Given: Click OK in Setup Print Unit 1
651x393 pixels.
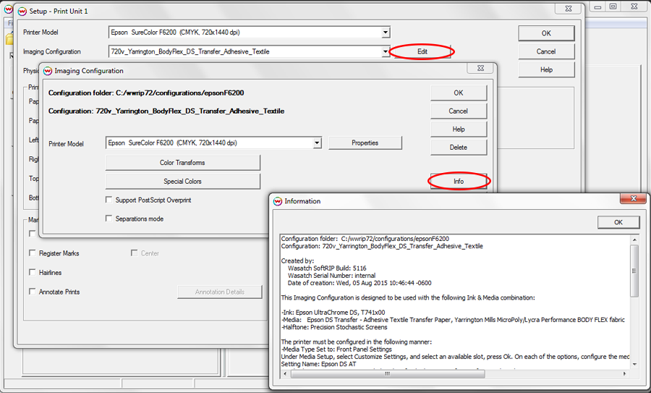Looking at the screenshot, I should click(x=546, y=33).
